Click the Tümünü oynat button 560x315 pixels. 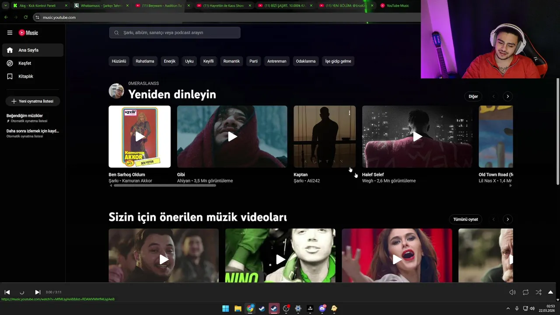tap(465, 219)
